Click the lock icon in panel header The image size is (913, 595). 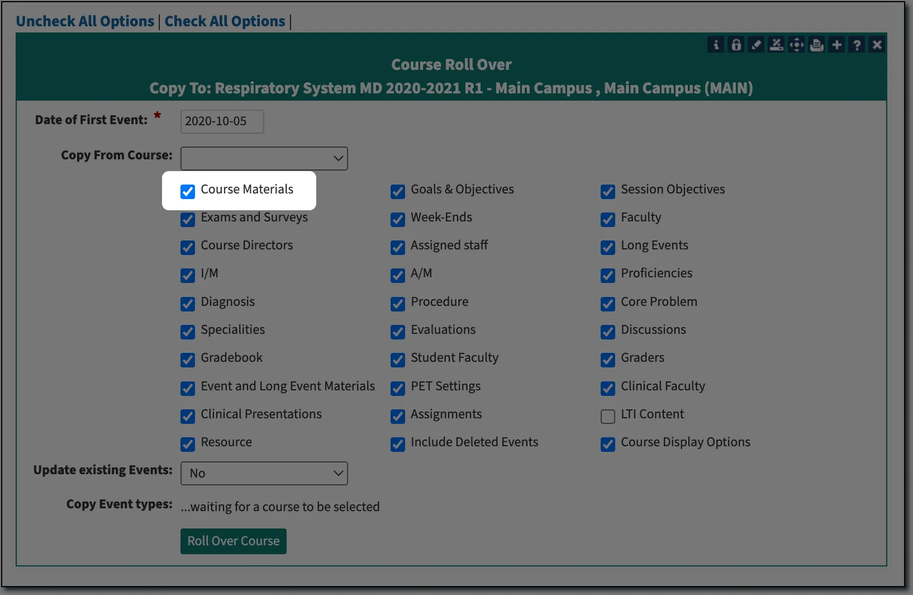(736, 45)
